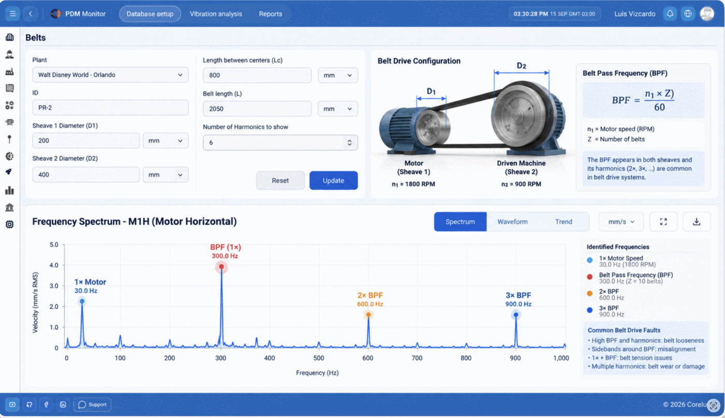Open the mm/s velocity unit dropdown
725x418 pixels.
pyautogui.click(x=621, y=221)
